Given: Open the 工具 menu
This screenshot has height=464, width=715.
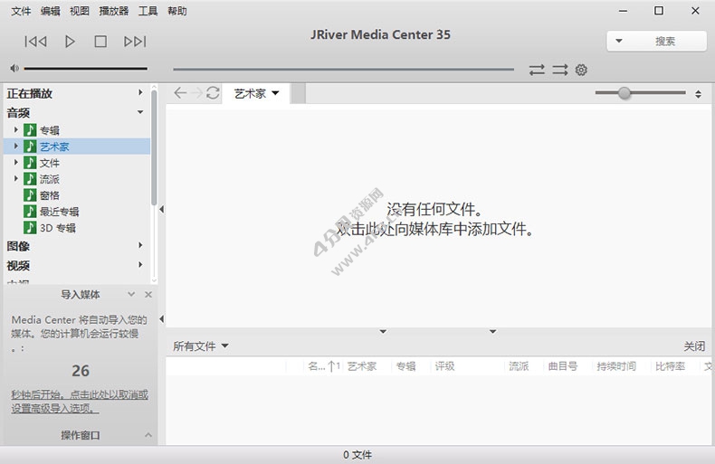Looking at the screenshot, I should click(x=148, y=11).
